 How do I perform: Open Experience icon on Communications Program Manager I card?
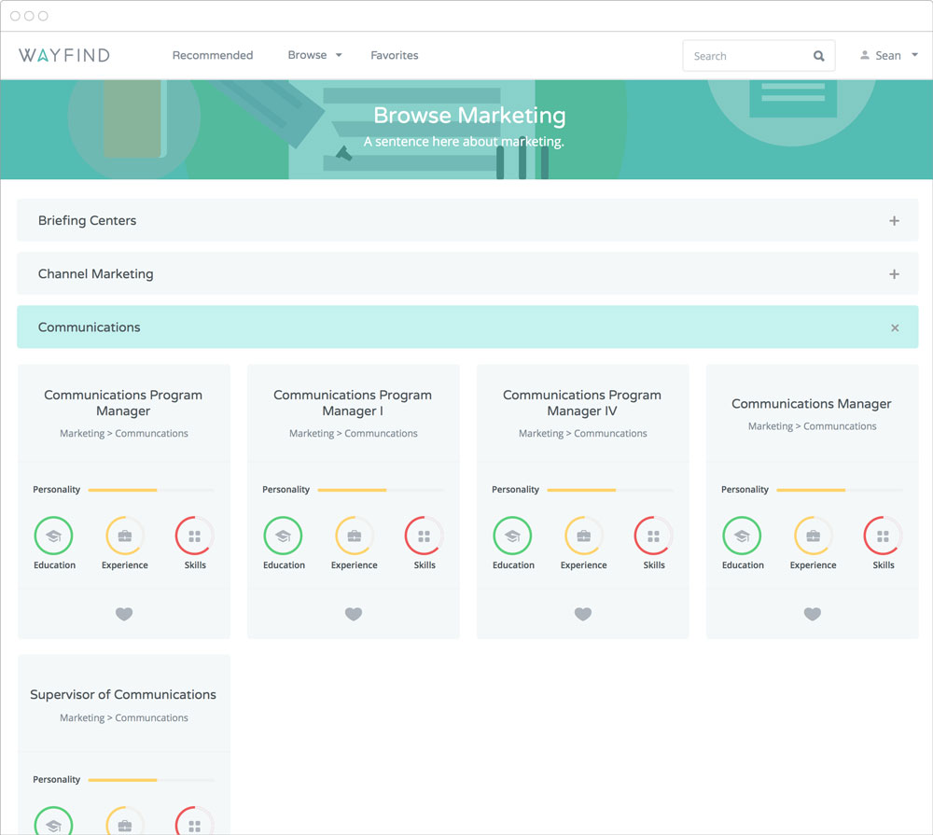355,536
